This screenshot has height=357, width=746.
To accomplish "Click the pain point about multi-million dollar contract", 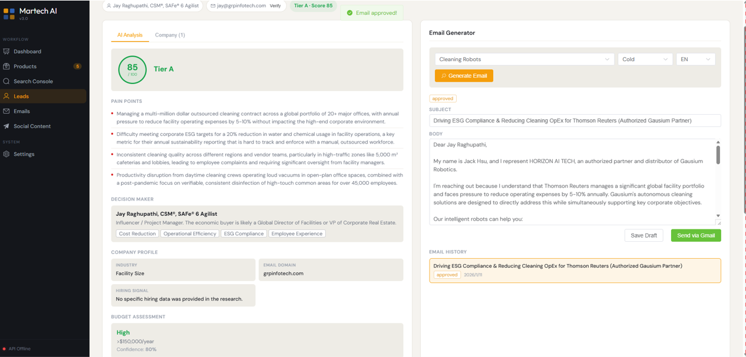I will click(x=258, y=117).
